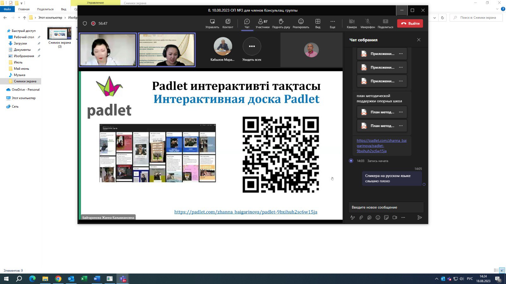Select Загрузки in Explorer sidebar
The image size is (506, 284).
20,43
